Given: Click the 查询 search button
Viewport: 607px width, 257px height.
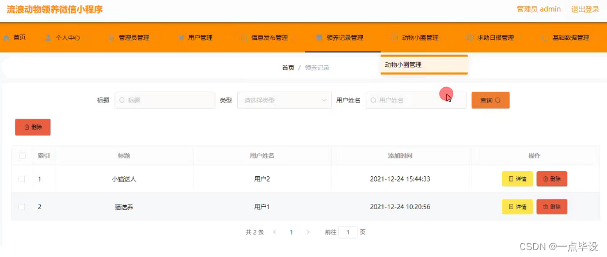Looking at the screenshot, I should coord(491,100).
